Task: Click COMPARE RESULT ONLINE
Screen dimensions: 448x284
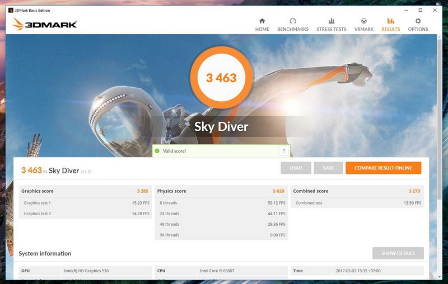Action: (x=383, y=168)
